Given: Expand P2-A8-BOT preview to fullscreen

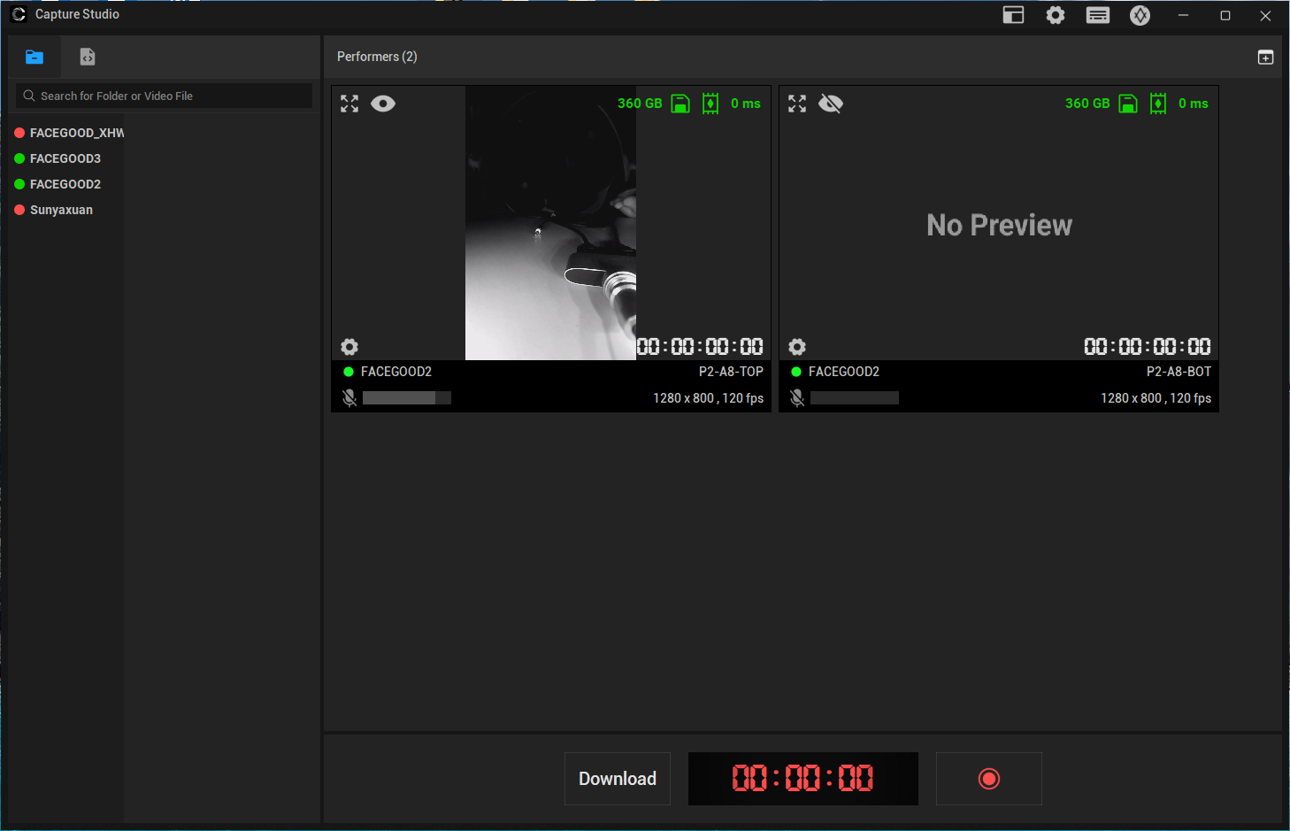Looking at the screenshot, I should 797,104.
